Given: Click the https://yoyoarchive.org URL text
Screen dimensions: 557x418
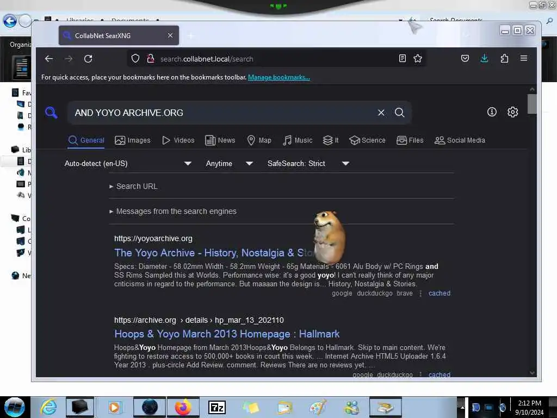Looking at the screenshot, I should [153, 238].
